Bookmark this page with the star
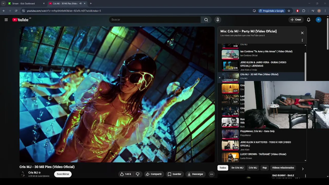Screen dimensions: 329x185 coord(289,11)
